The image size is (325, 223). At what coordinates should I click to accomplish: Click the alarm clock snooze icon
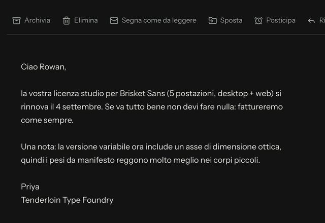coord(258,20)
